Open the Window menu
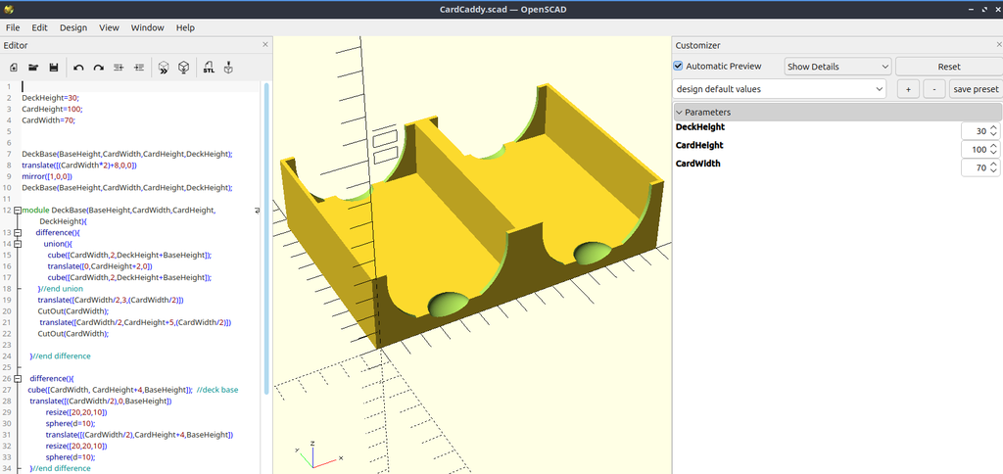This screenshot has width=1003, height=474. 148,27
